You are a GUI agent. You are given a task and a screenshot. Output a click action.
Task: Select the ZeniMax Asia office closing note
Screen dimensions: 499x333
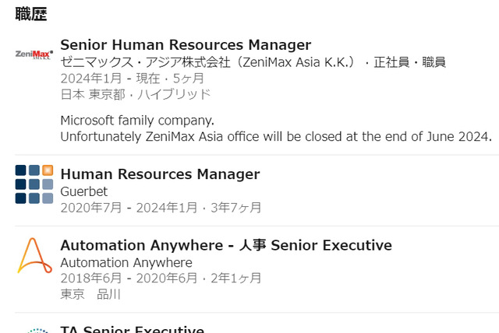(x=276, y=136)
